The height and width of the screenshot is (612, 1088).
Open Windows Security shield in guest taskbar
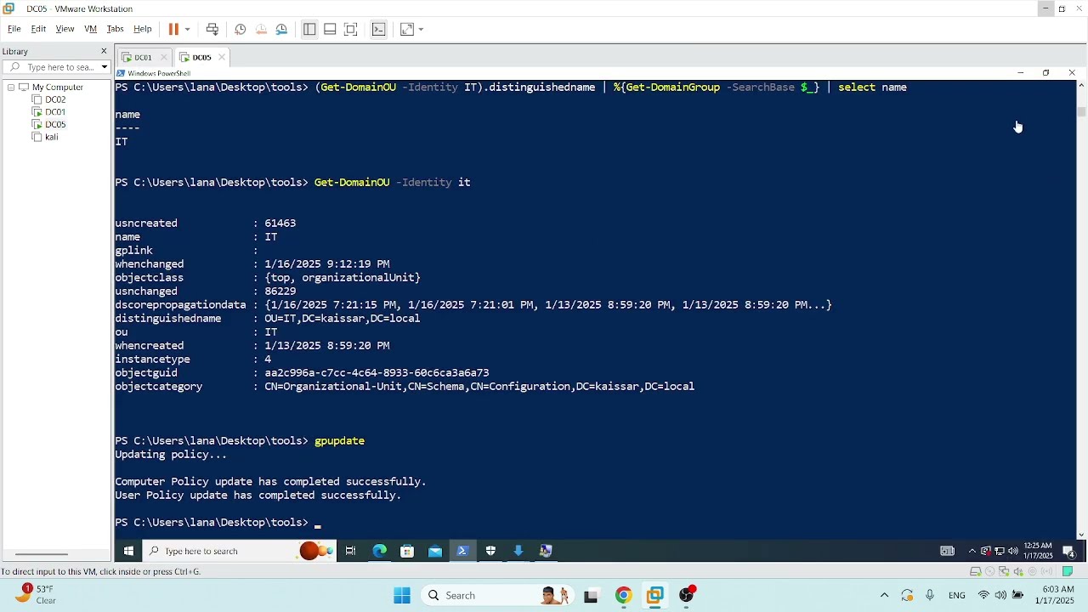click(490, 551)
